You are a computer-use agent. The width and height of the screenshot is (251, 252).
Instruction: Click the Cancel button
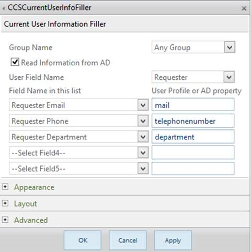pos(128,240)
